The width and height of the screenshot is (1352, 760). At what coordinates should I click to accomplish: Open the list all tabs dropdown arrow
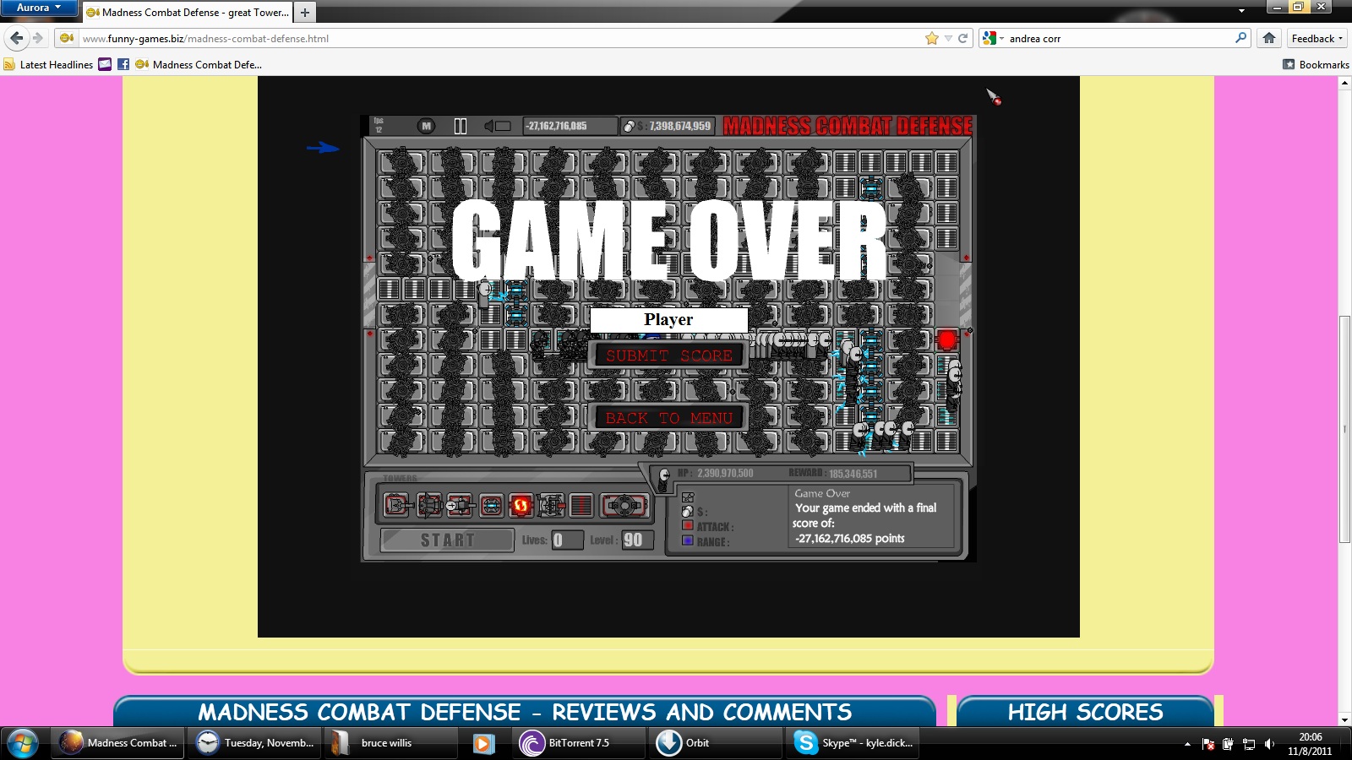point(1241,11)
